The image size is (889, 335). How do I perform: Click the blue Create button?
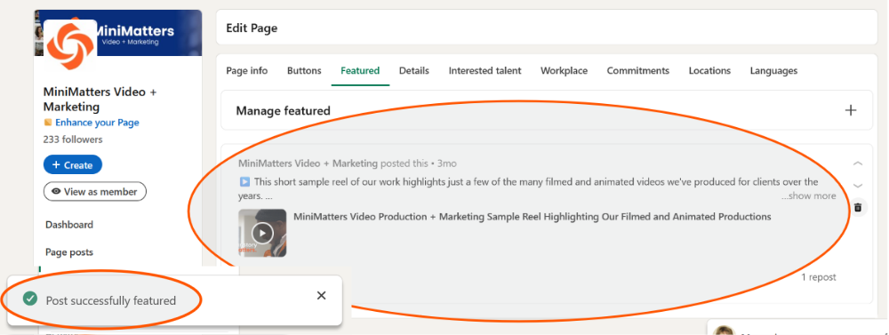click(x=73, y=165)
